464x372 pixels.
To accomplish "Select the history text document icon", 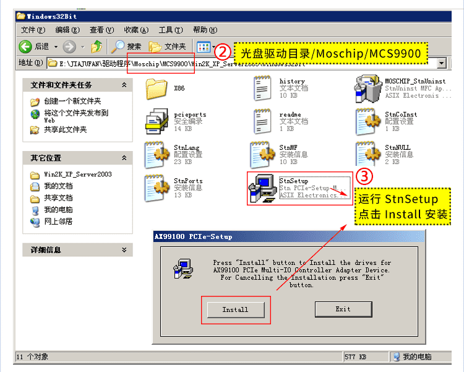I will point(262,88).
